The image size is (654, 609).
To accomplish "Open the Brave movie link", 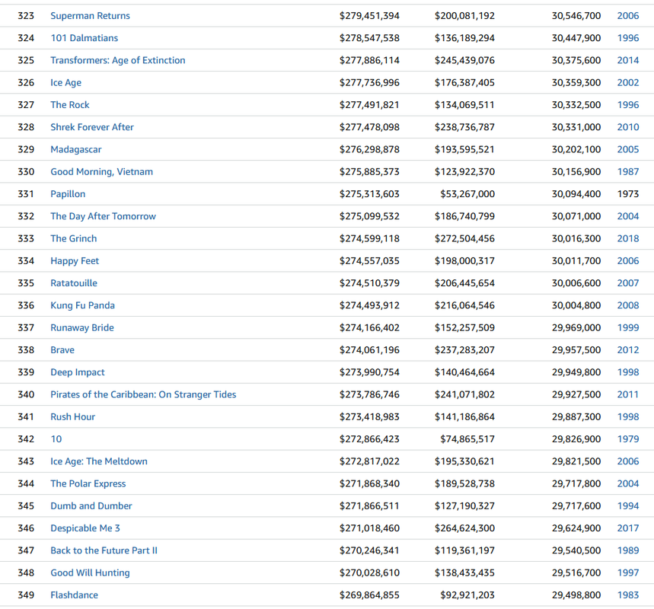I will pos(62,350).
